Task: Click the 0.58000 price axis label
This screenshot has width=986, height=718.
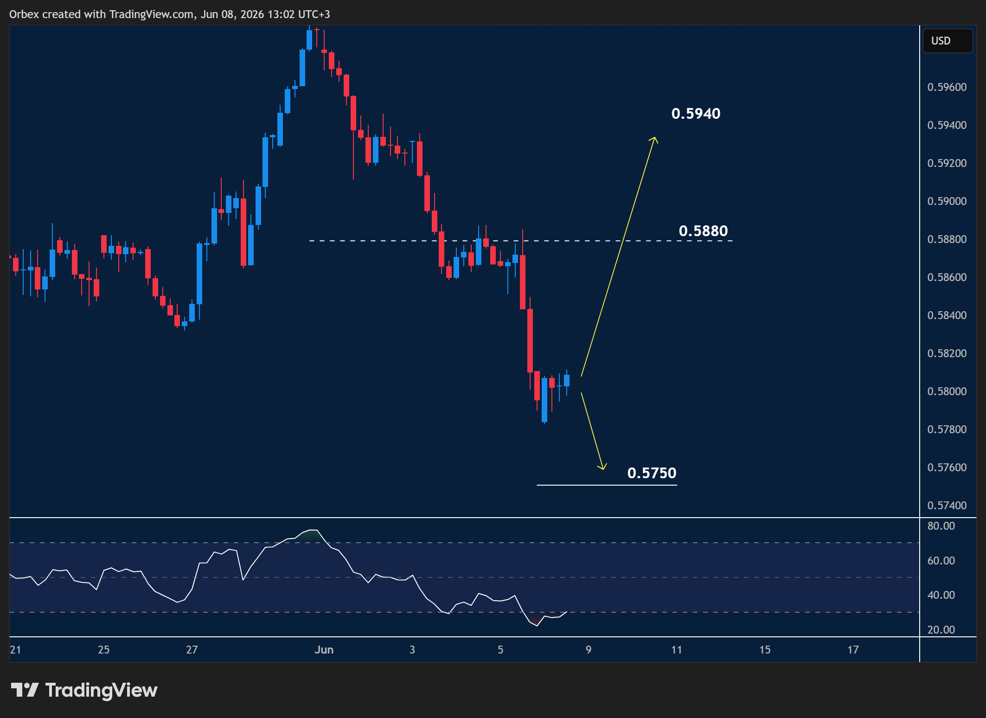Action: tap(947, 391)
